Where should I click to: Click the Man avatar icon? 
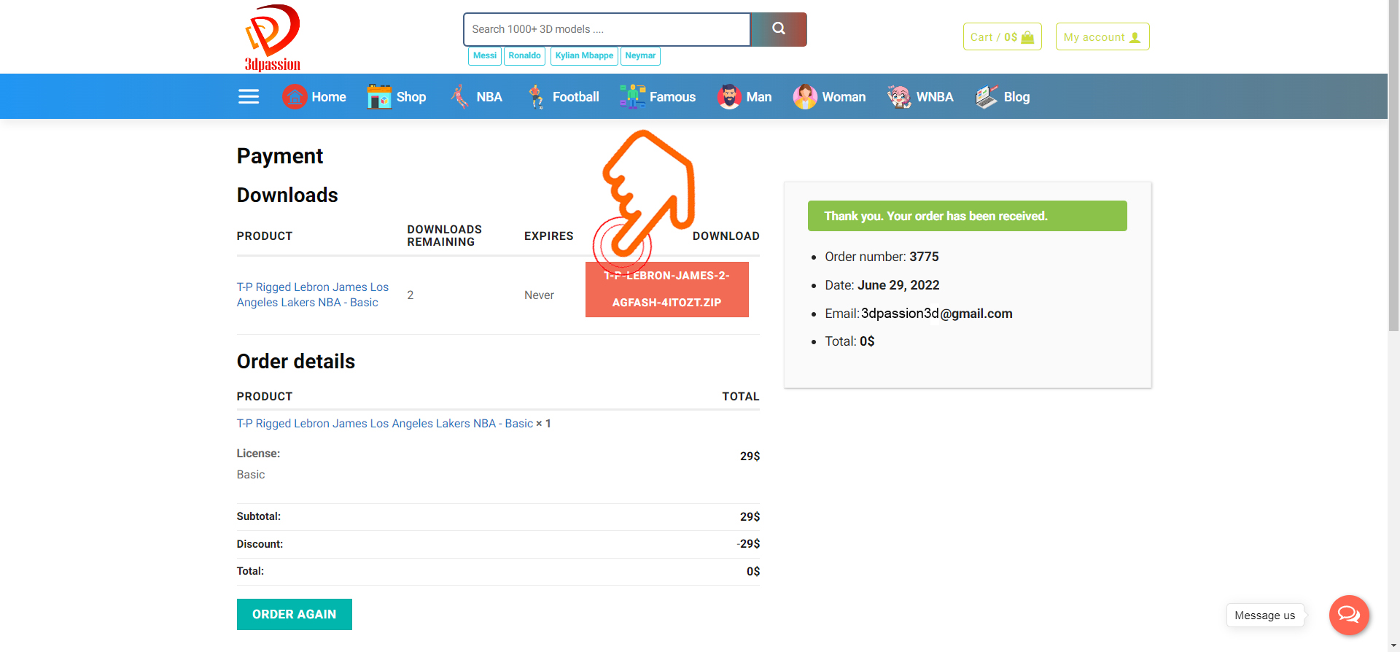pyautogui.click(x=728, y=97)
